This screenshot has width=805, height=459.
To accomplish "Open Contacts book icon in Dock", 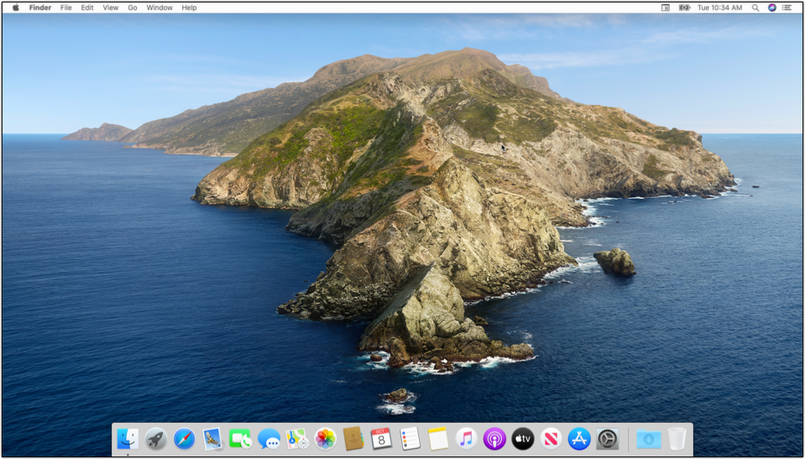I will [353, 439].
